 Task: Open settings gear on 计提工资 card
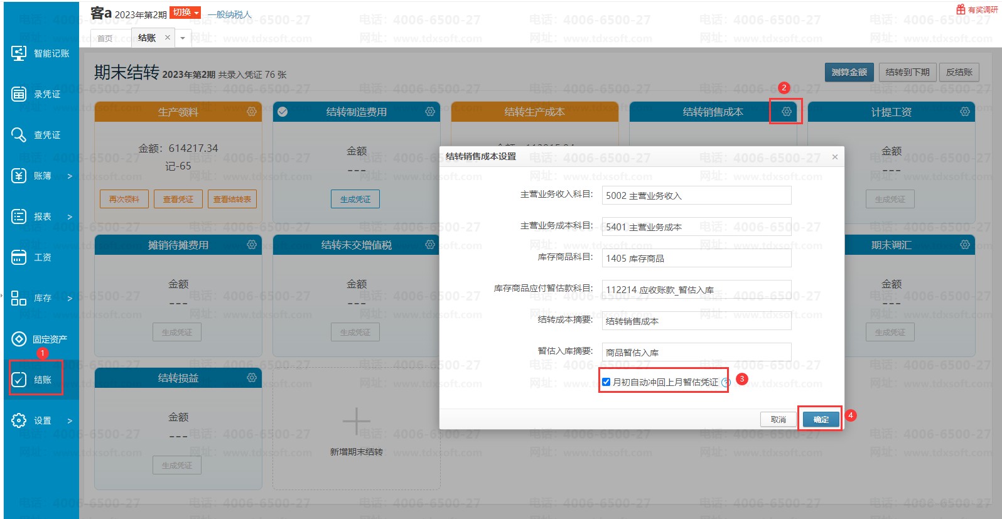click(x=965, y=112)
